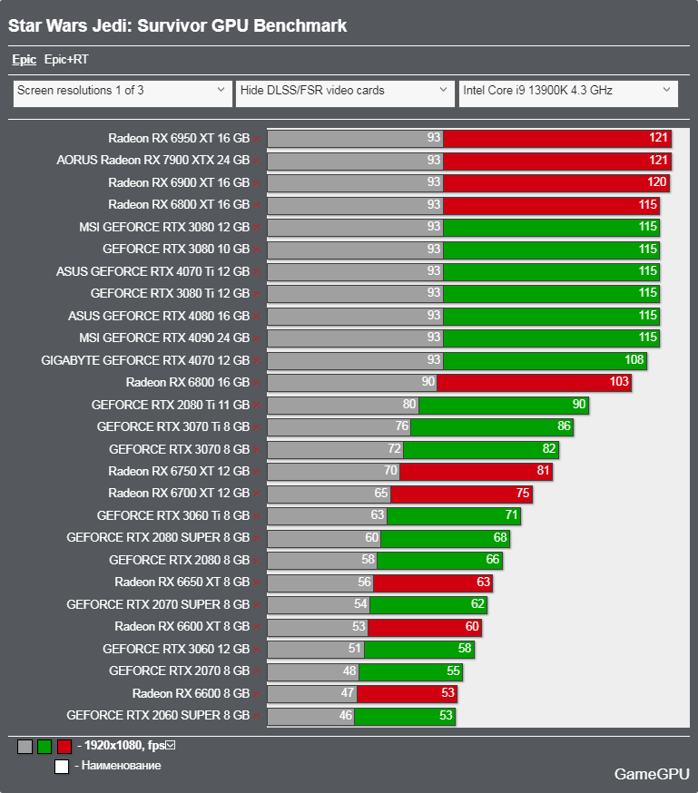The image size is (698, 793).
Task: Click the 'Star Wars Jedi: Survivor GPU Benchmark' title
Action: coord(178,25)
